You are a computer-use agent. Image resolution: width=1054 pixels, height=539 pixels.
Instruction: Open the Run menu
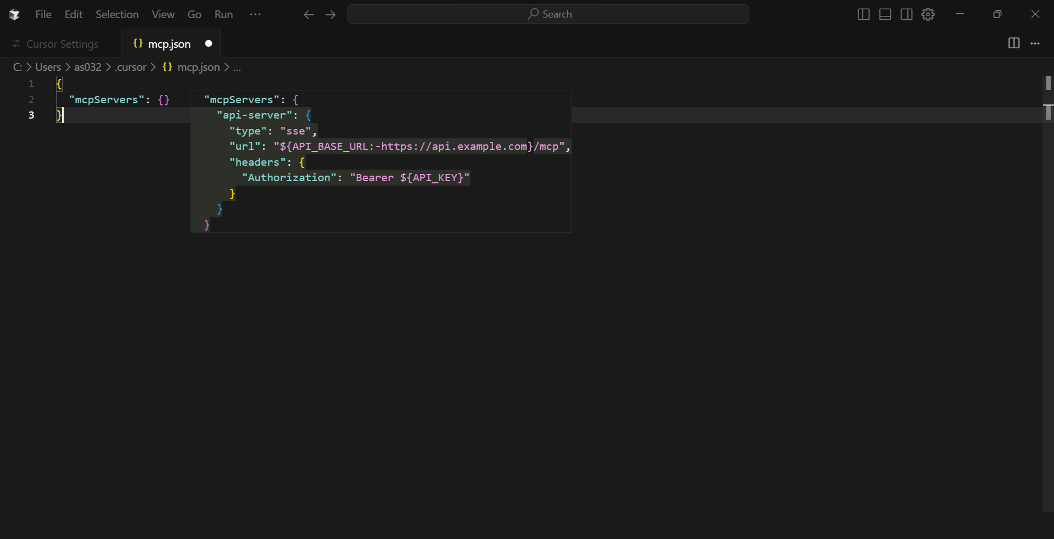[223, 14]
